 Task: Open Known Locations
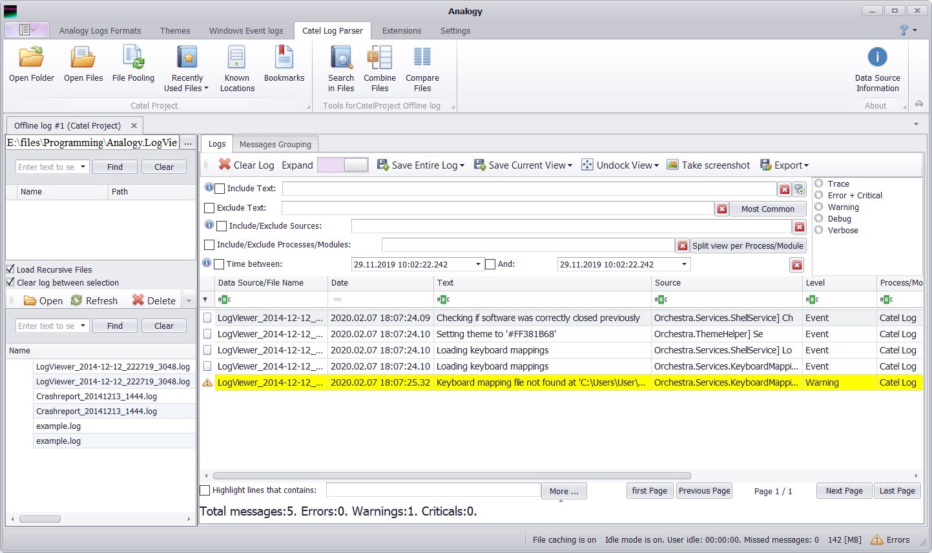(x=237, y=68)
